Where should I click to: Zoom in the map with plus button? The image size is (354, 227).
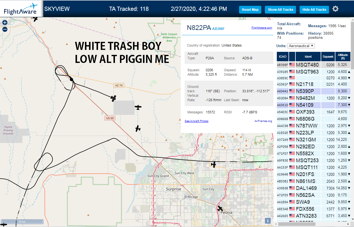[x=5, y=23]
